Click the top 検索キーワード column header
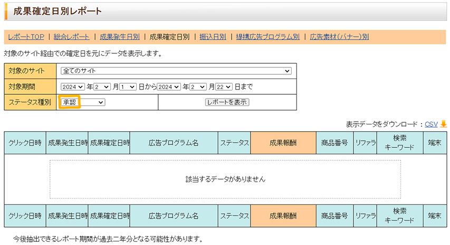 point(400,143)
